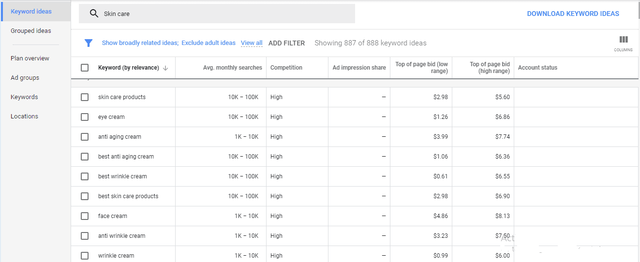Check the anti aging cream checkbox
This screenshot has height=262, width=640.
coord(85,137)
